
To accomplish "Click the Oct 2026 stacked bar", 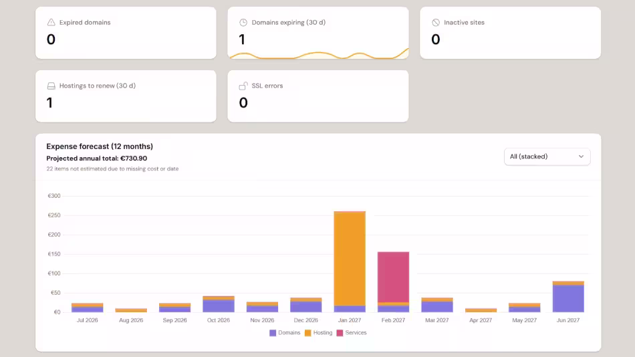I will click(x=219, y=304).
